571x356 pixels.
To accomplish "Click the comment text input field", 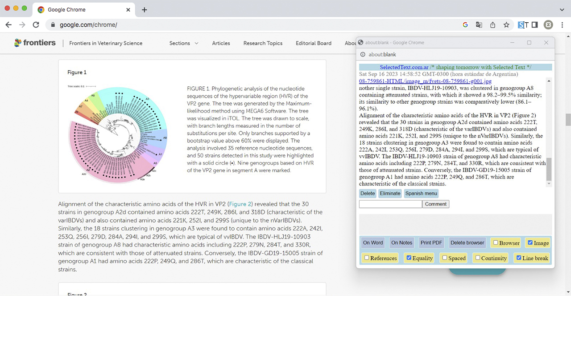I will point(390,204).
